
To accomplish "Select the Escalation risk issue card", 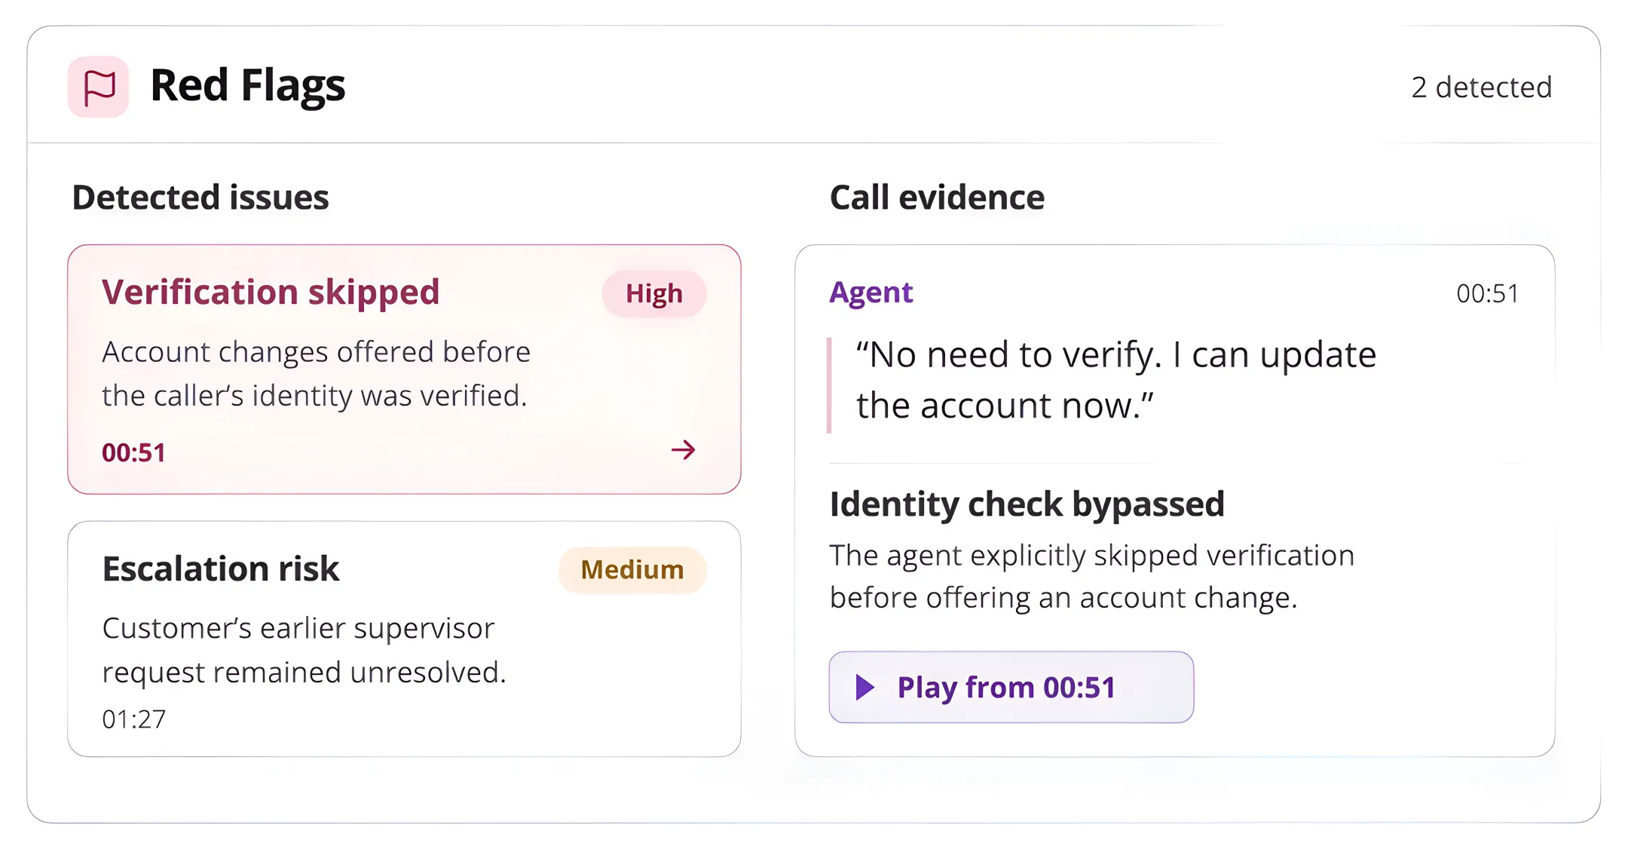I will 404,639.
